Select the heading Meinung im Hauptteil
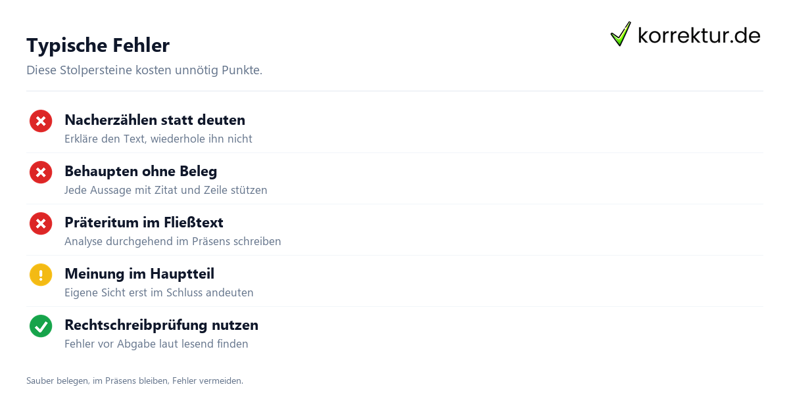This screenshot has height=414, width=789. tap(139, 274)
